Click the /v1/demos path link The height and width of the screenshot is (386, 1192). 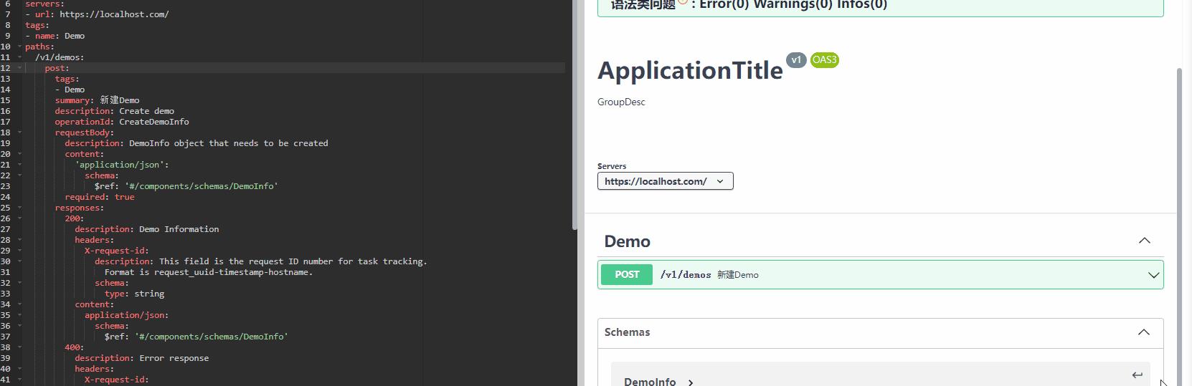point(686,275)
